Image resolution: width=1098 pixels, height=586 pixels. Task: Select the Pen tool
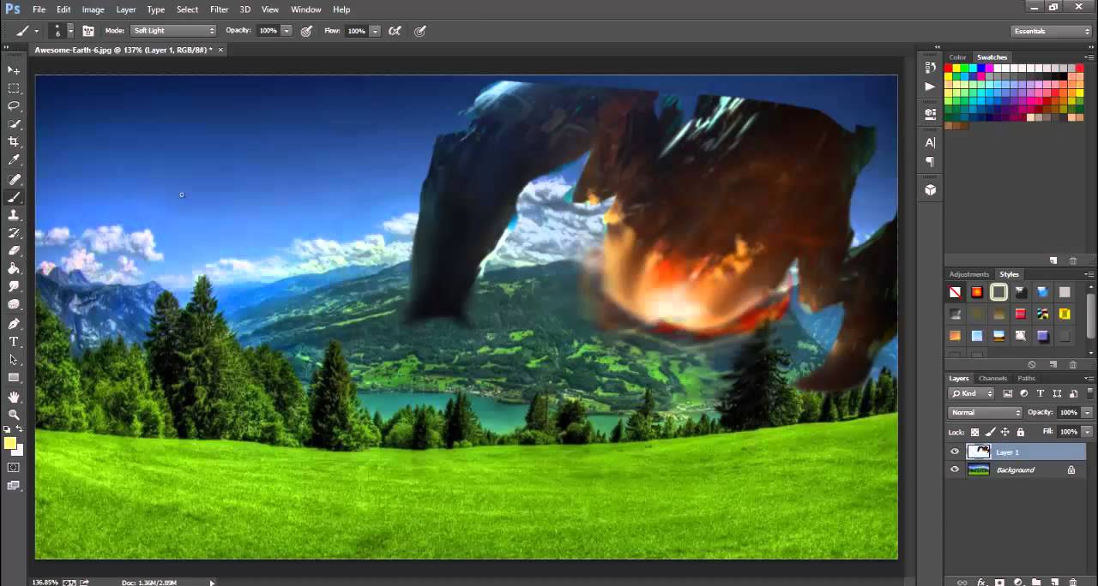click(14, 324)
